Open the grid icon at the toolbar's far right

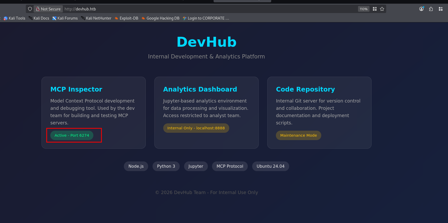pyautogui.click(x=441, y=9)
